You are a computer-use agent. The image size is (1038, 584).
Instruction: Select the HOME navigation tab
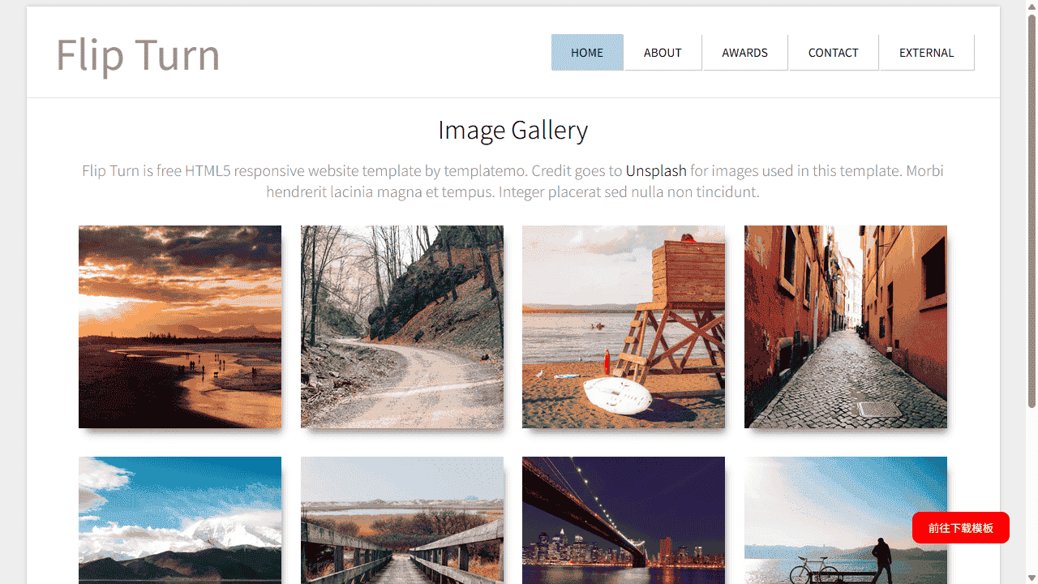tap(587, 53)
